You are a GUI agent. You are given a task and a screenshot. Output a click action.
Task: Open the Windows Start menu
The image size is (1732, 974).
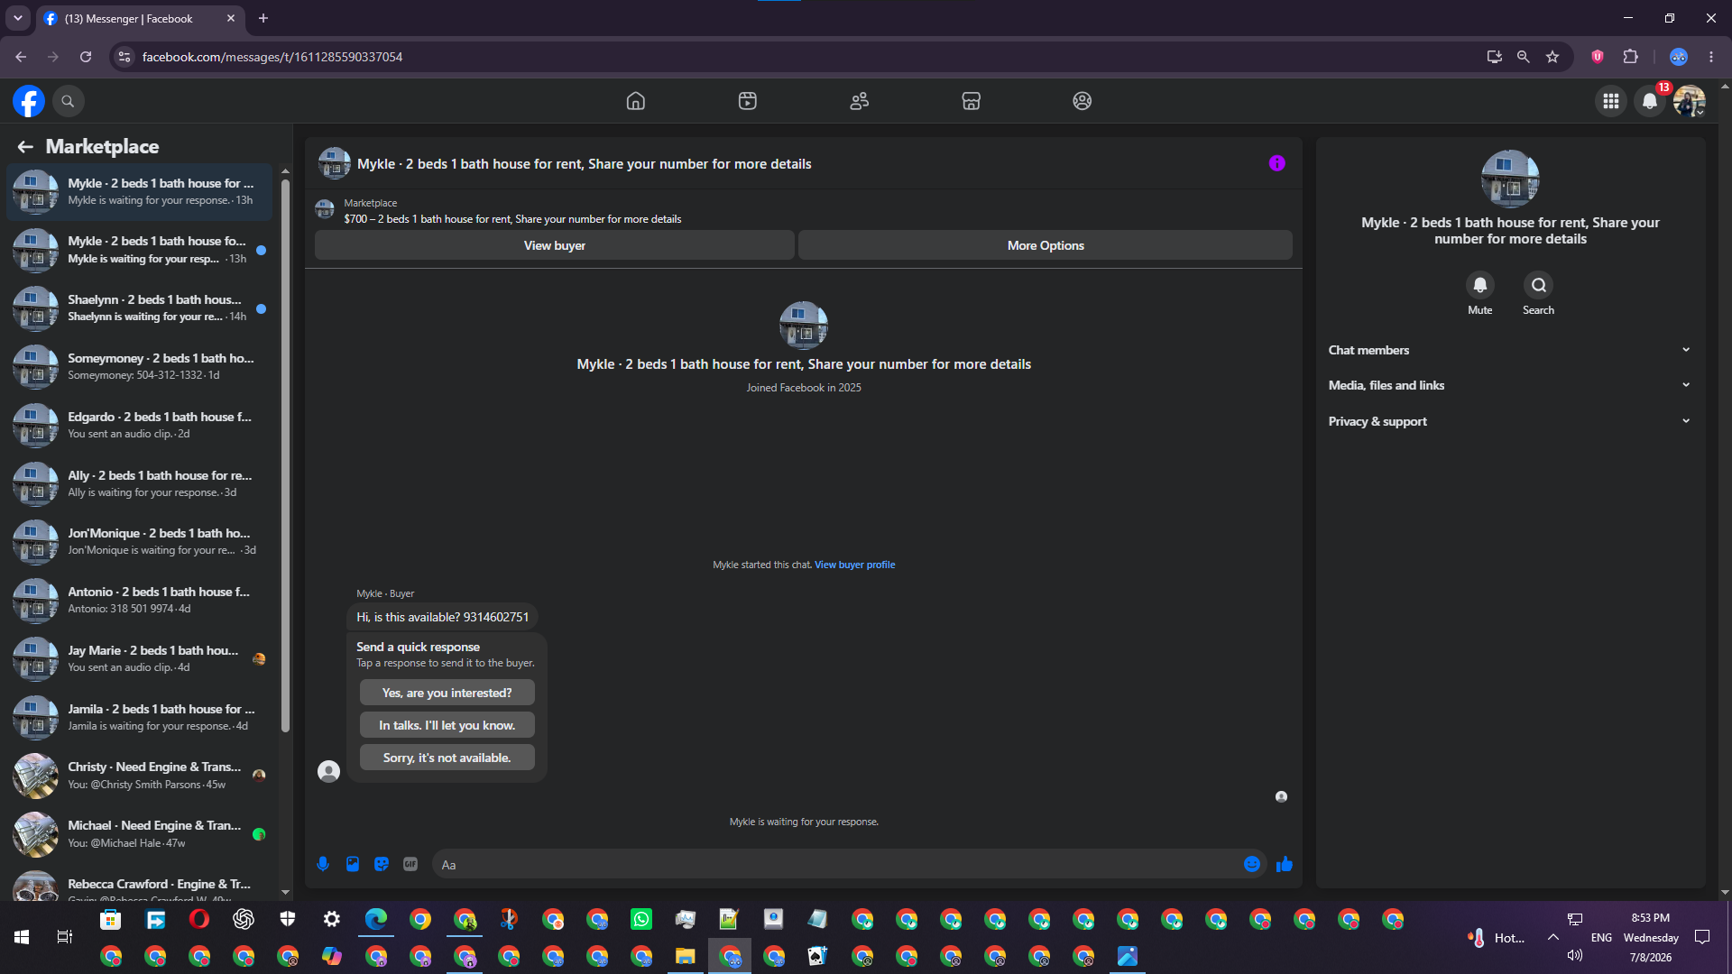tap(22, 937)
